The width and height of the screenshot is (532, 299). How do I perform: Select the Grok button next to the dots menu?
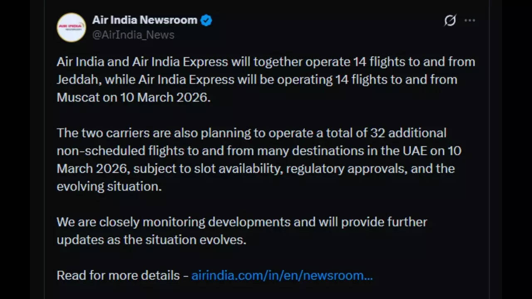[x=450, y=20]
